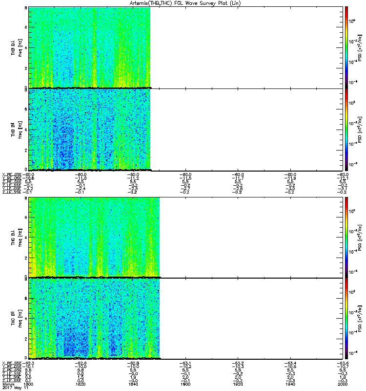Click inside the THB B⊥ spectrogram

(x=89, y=47)
